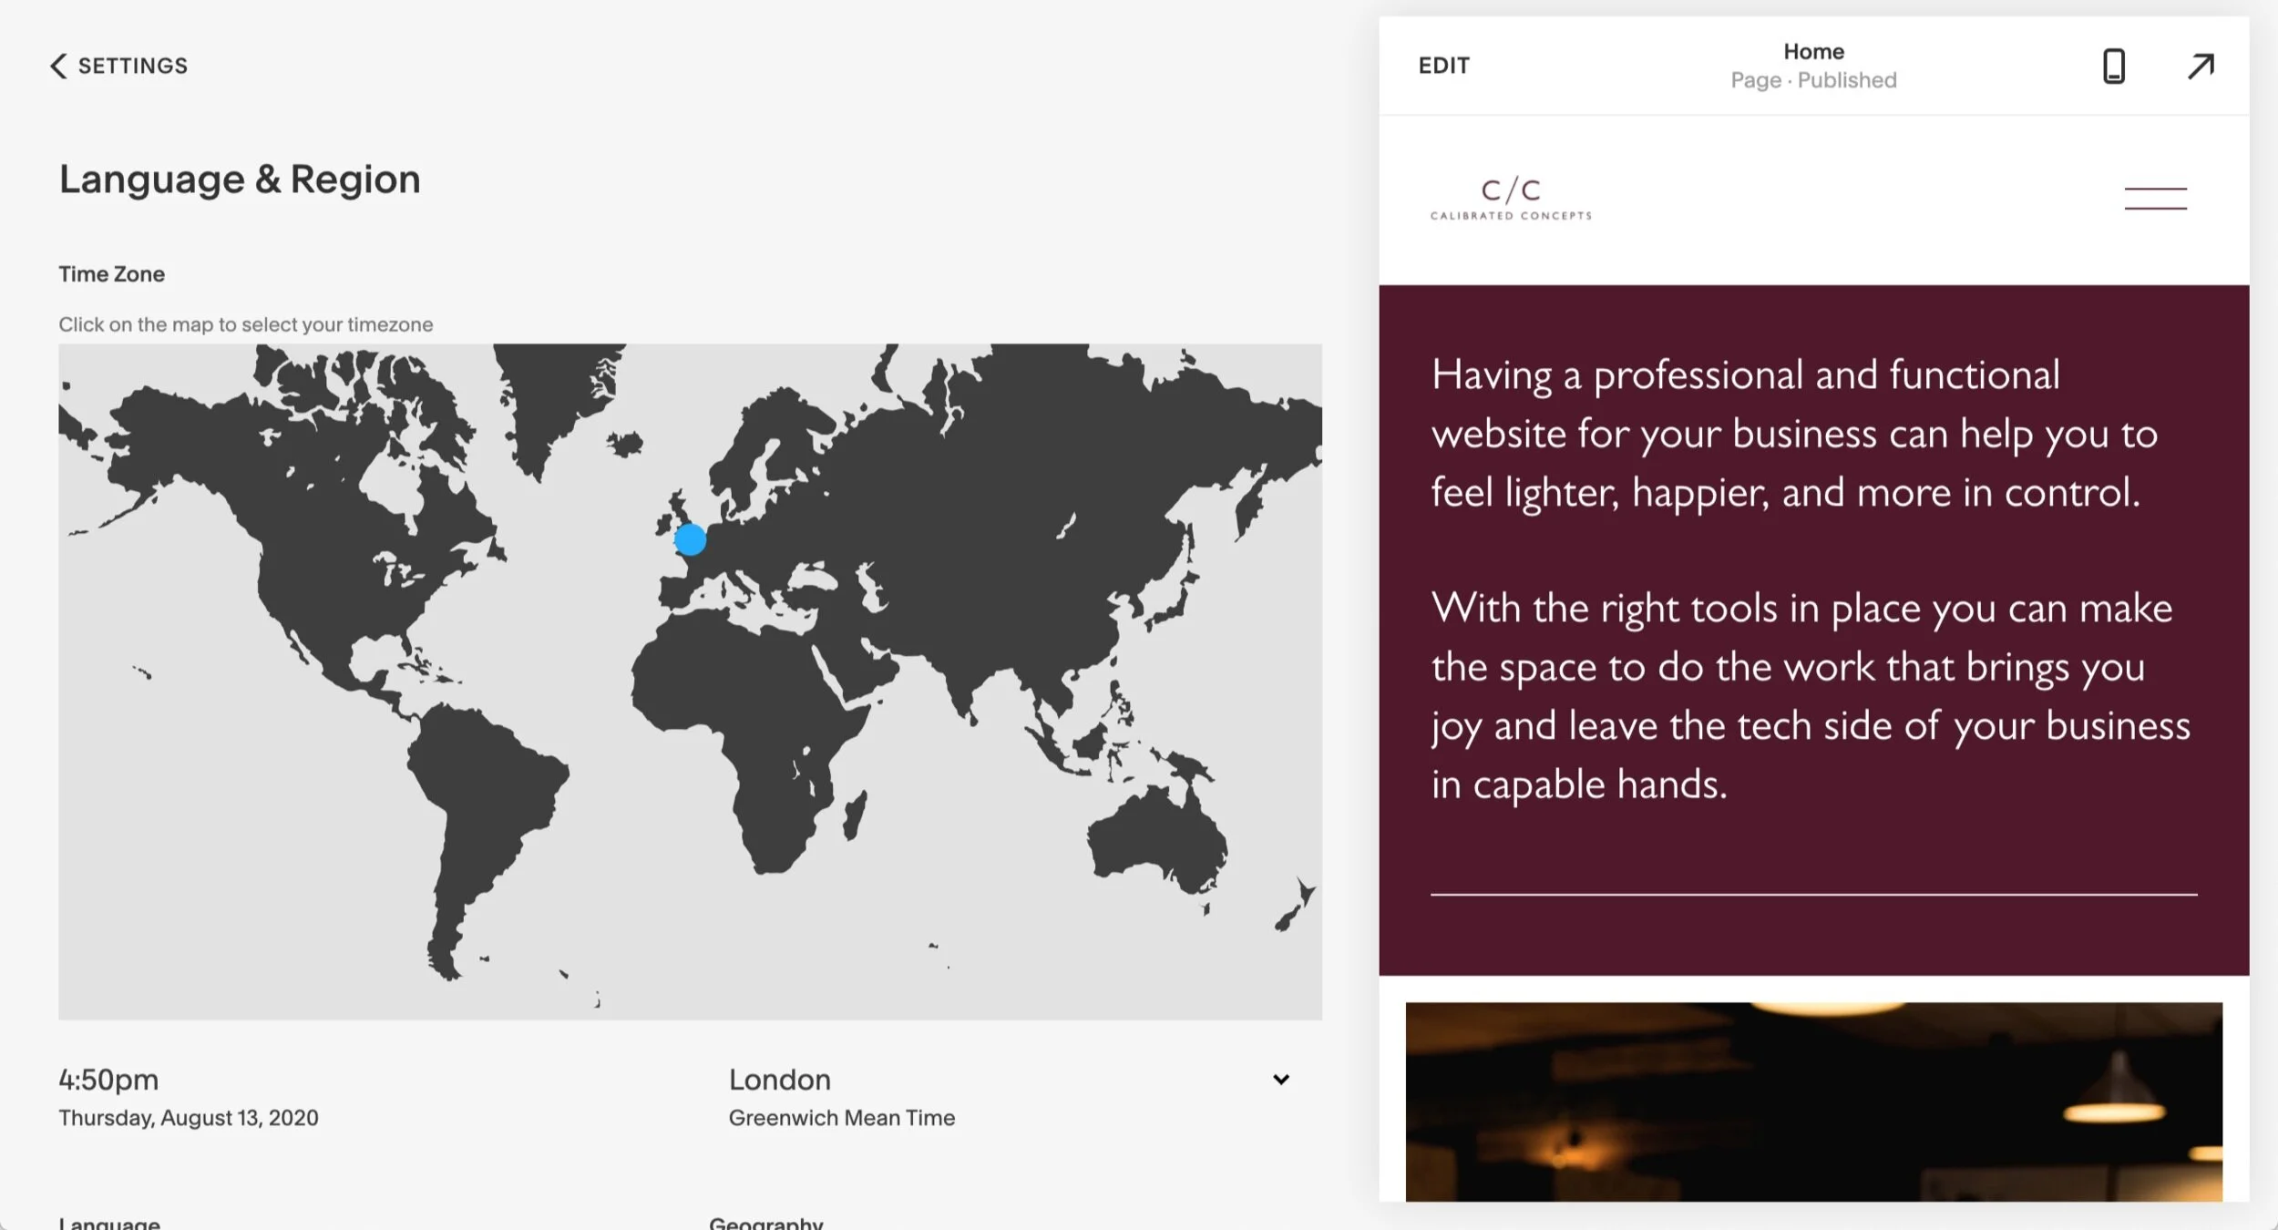This screenshot has height=1230, width=2278.
Task: Toggle mobile device preview icon
Action: (2113, 66)
